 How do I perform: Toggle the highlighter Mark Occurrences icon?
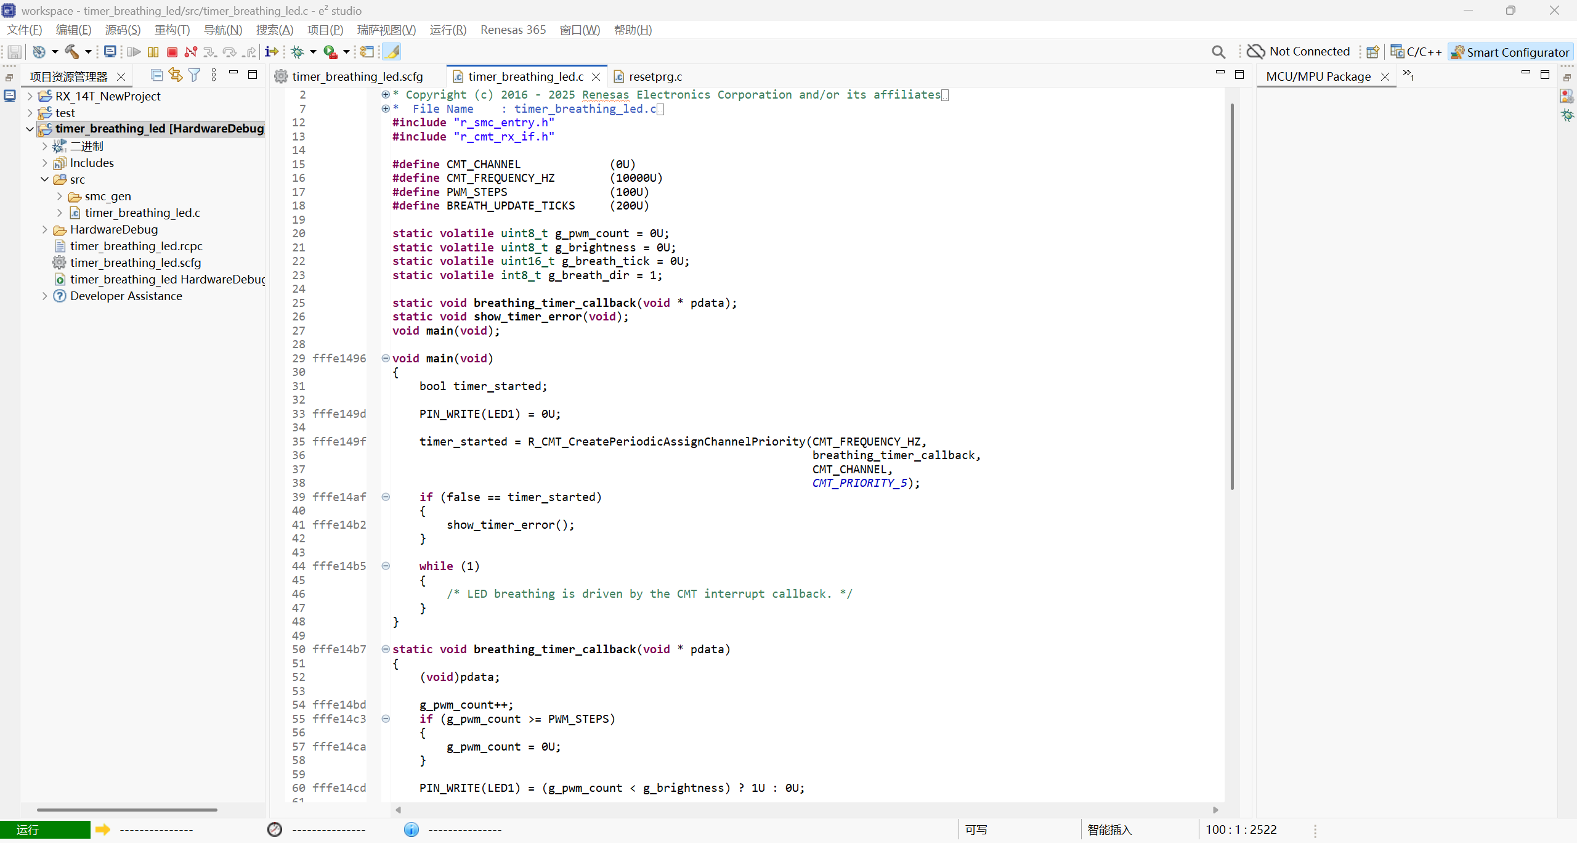coord(392,52)
